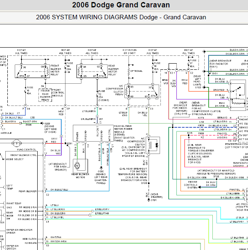Click the "RR MODE DR B" pin label
Viewport: 248px width, 250px height.
(x=28, y=211)
